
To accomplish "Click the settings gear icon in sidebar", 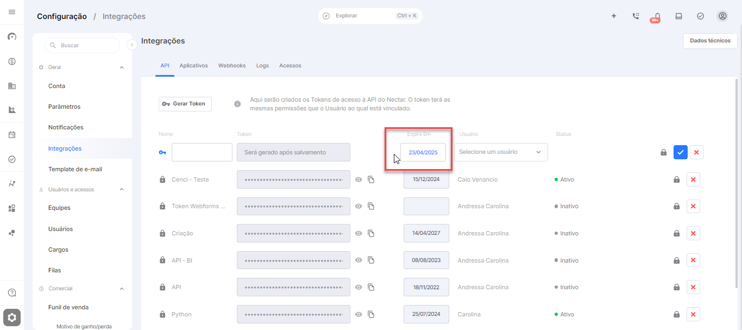I will coord(12,317).
